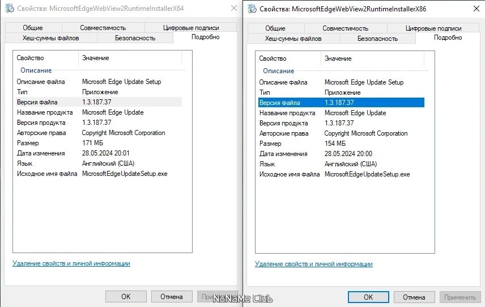Click highlighted Версия файла row in X86 window
Image resolution: width=485 pixels, height=307 pixels.
[x=341, y=103]
